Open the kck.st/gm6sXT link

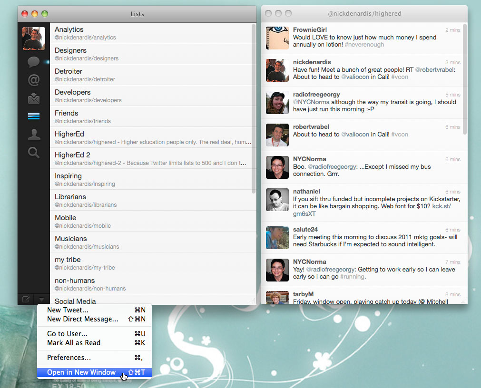click(x=442, y=206)
